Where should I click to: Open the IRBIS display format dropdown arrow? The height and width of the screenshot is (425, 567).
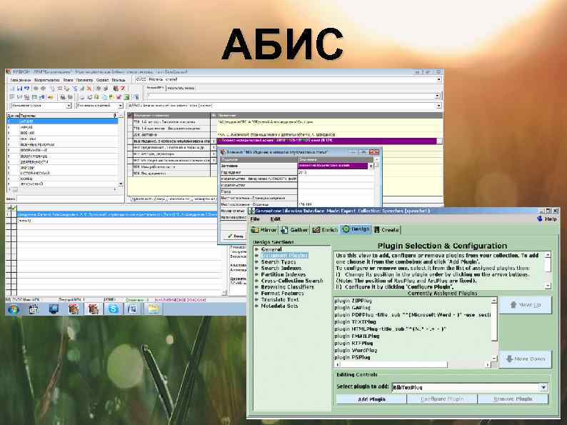click(438, 106)
